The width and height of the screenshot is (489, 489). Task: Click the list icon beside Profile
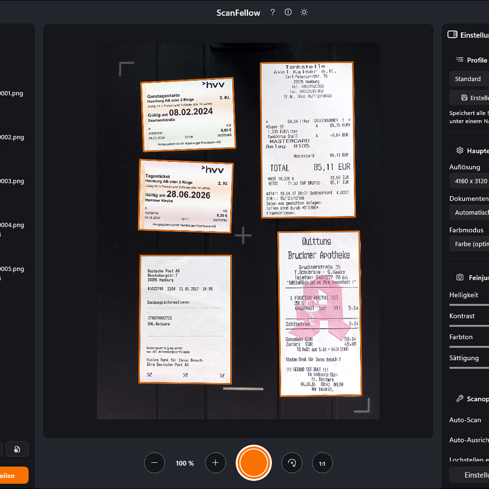tap(460, 59)
